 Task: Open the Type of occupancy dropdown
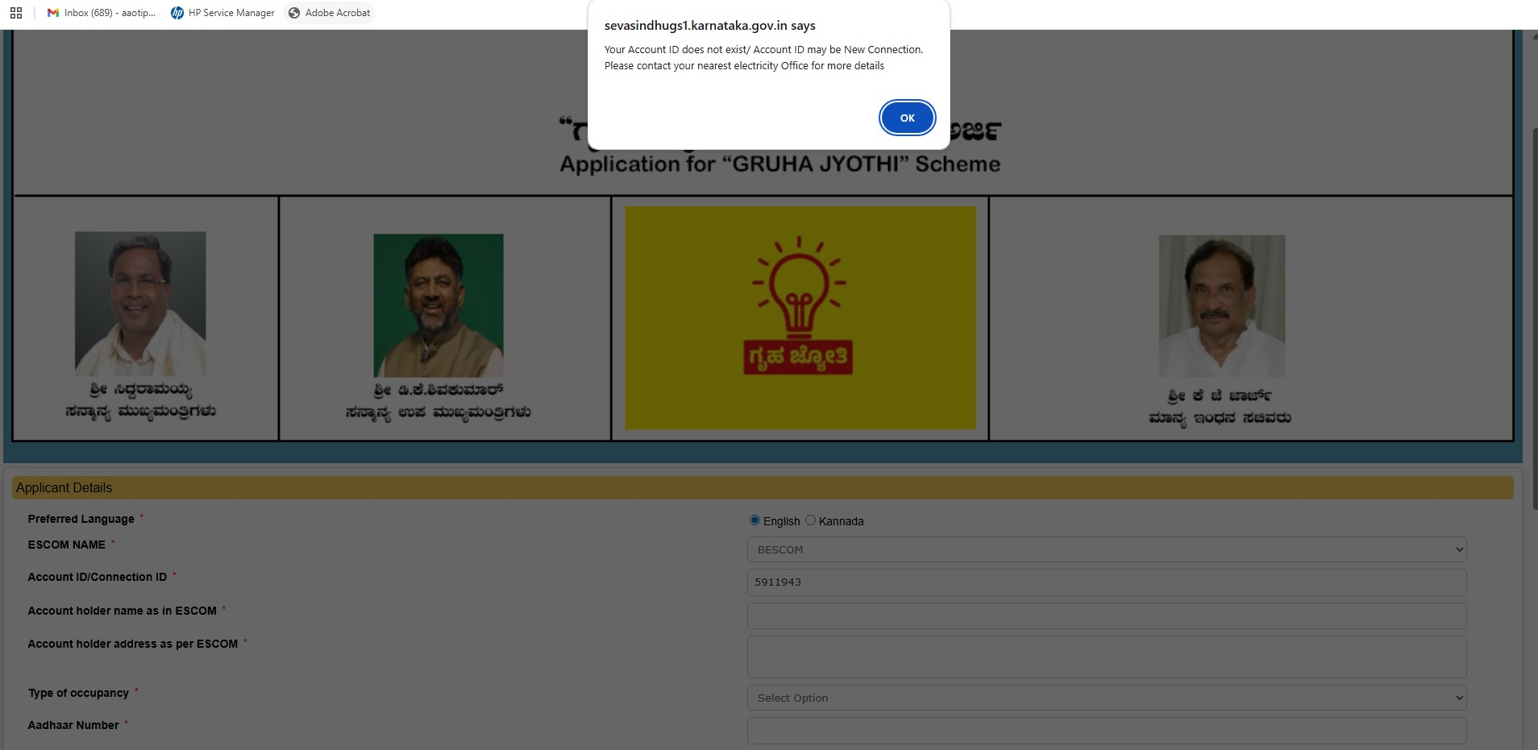[1107, 698]
